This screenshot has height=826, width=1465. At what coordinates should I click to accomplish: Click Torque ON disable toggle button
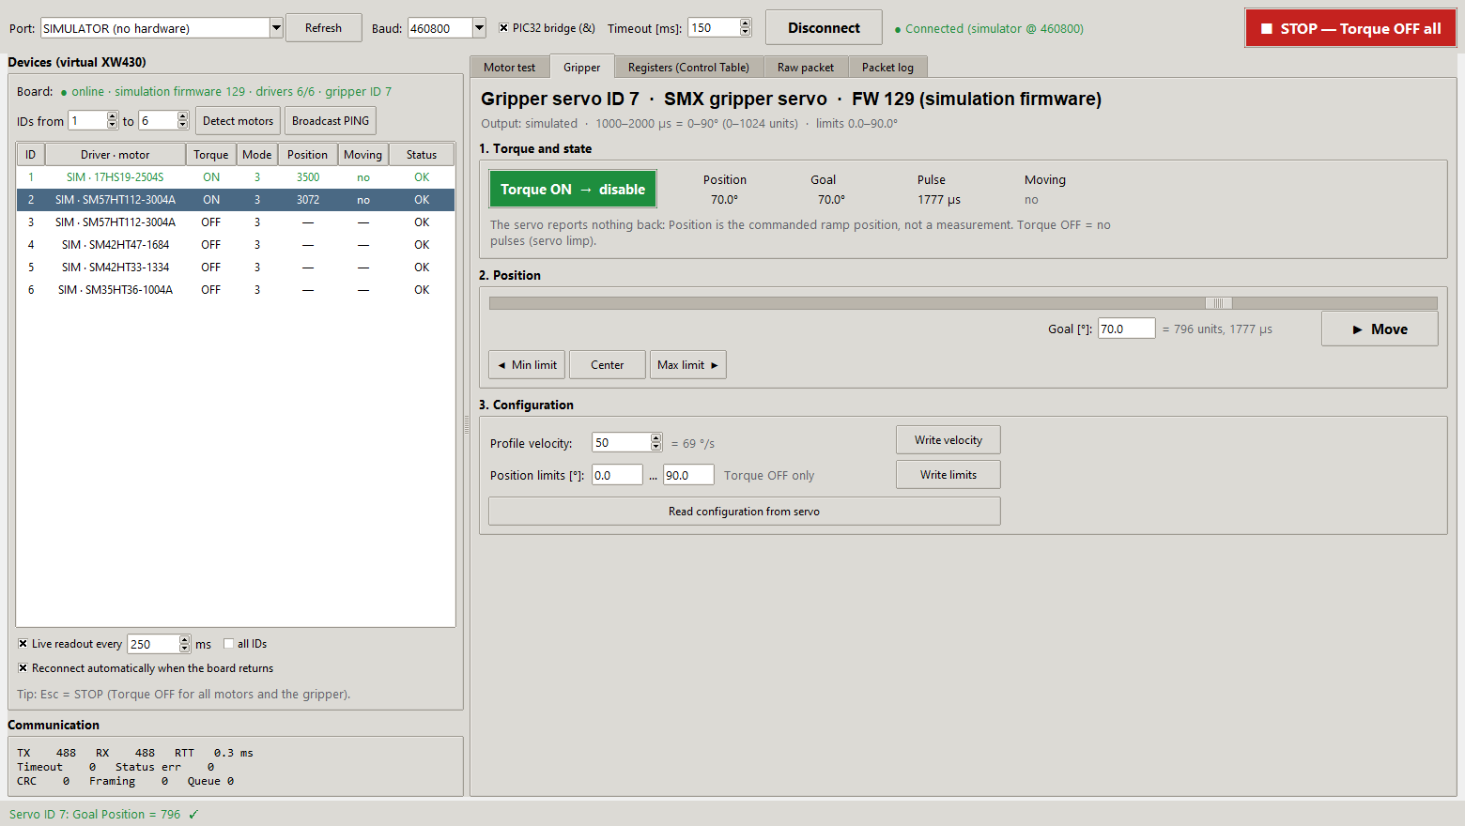pos(573,189)
